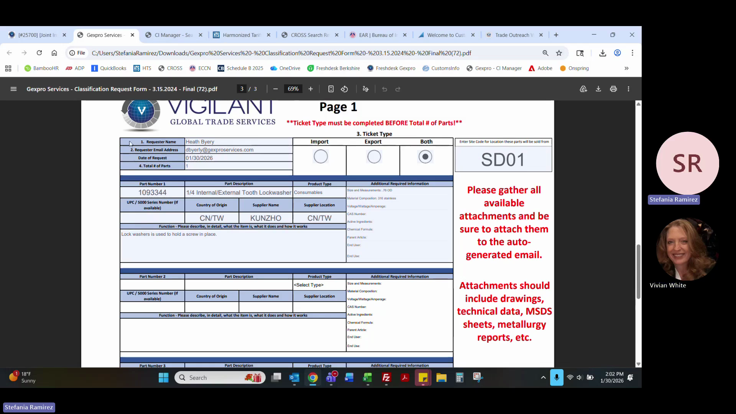Viewport: 736px width, 414px height.
Task: Select the Both ticket type radio
Action: point(425,156)
